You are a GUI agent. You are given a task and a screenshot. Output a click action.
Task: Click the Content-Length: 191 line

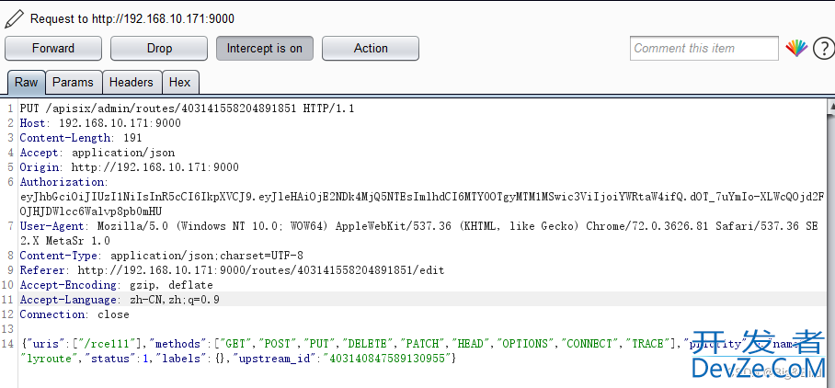point(81,138)
